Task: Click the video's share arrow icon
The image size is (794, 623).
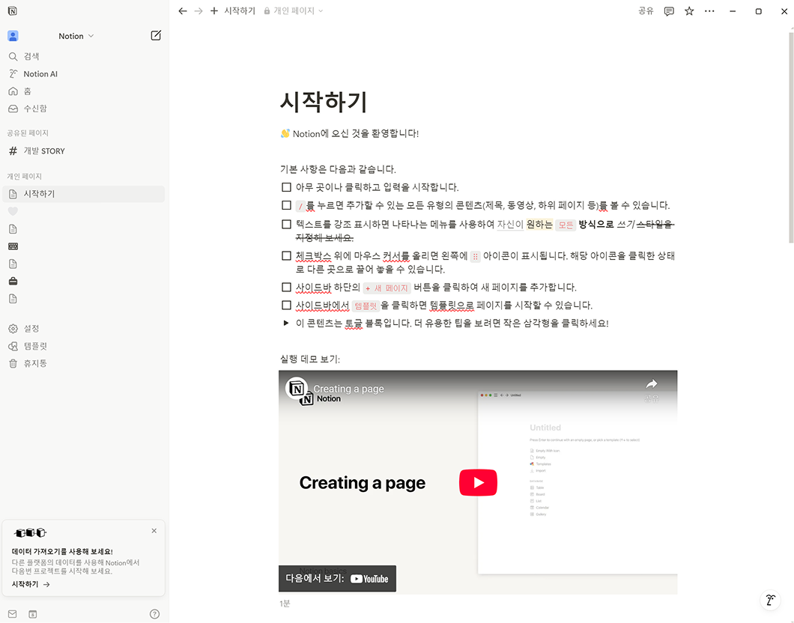Action: click(652, 385)
